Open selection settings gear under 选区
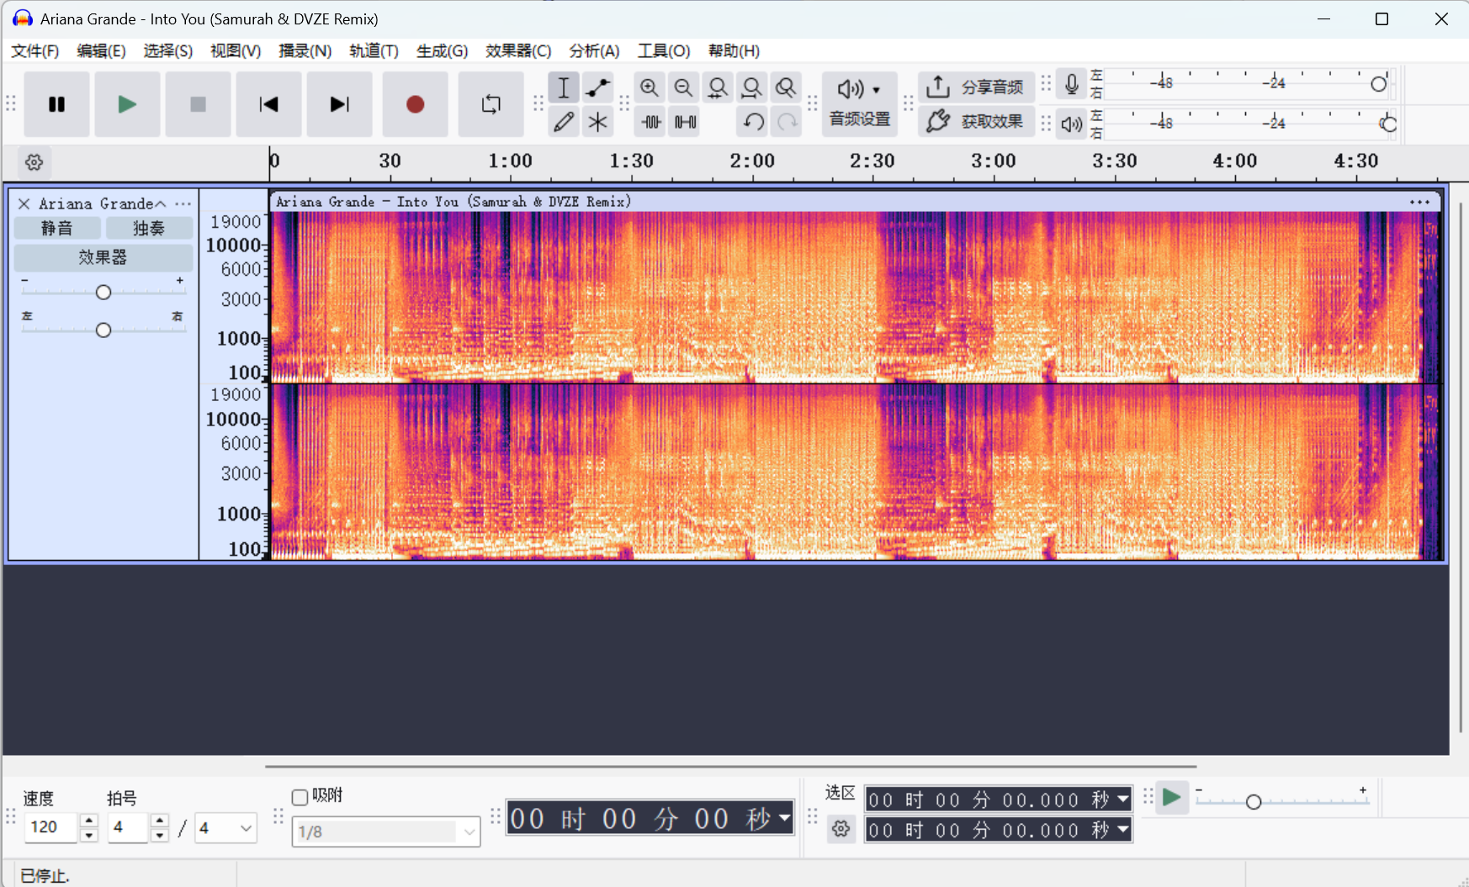 click(841, 830)
